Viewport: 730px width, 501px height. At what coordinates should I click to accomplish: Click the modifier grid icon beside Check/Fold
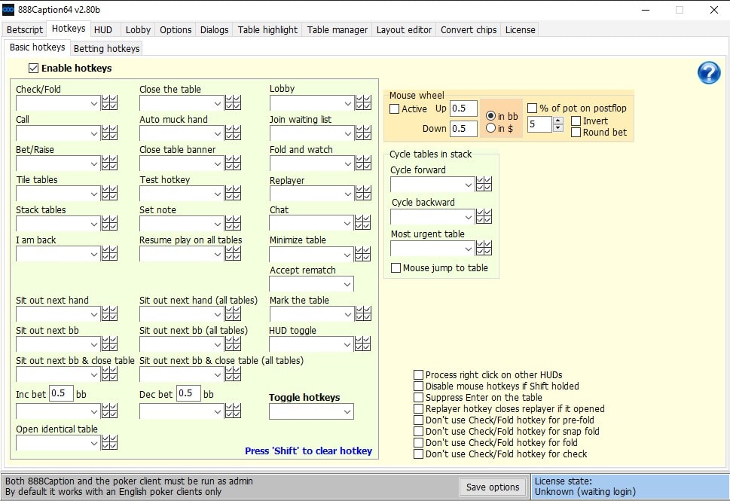point(109,103)
